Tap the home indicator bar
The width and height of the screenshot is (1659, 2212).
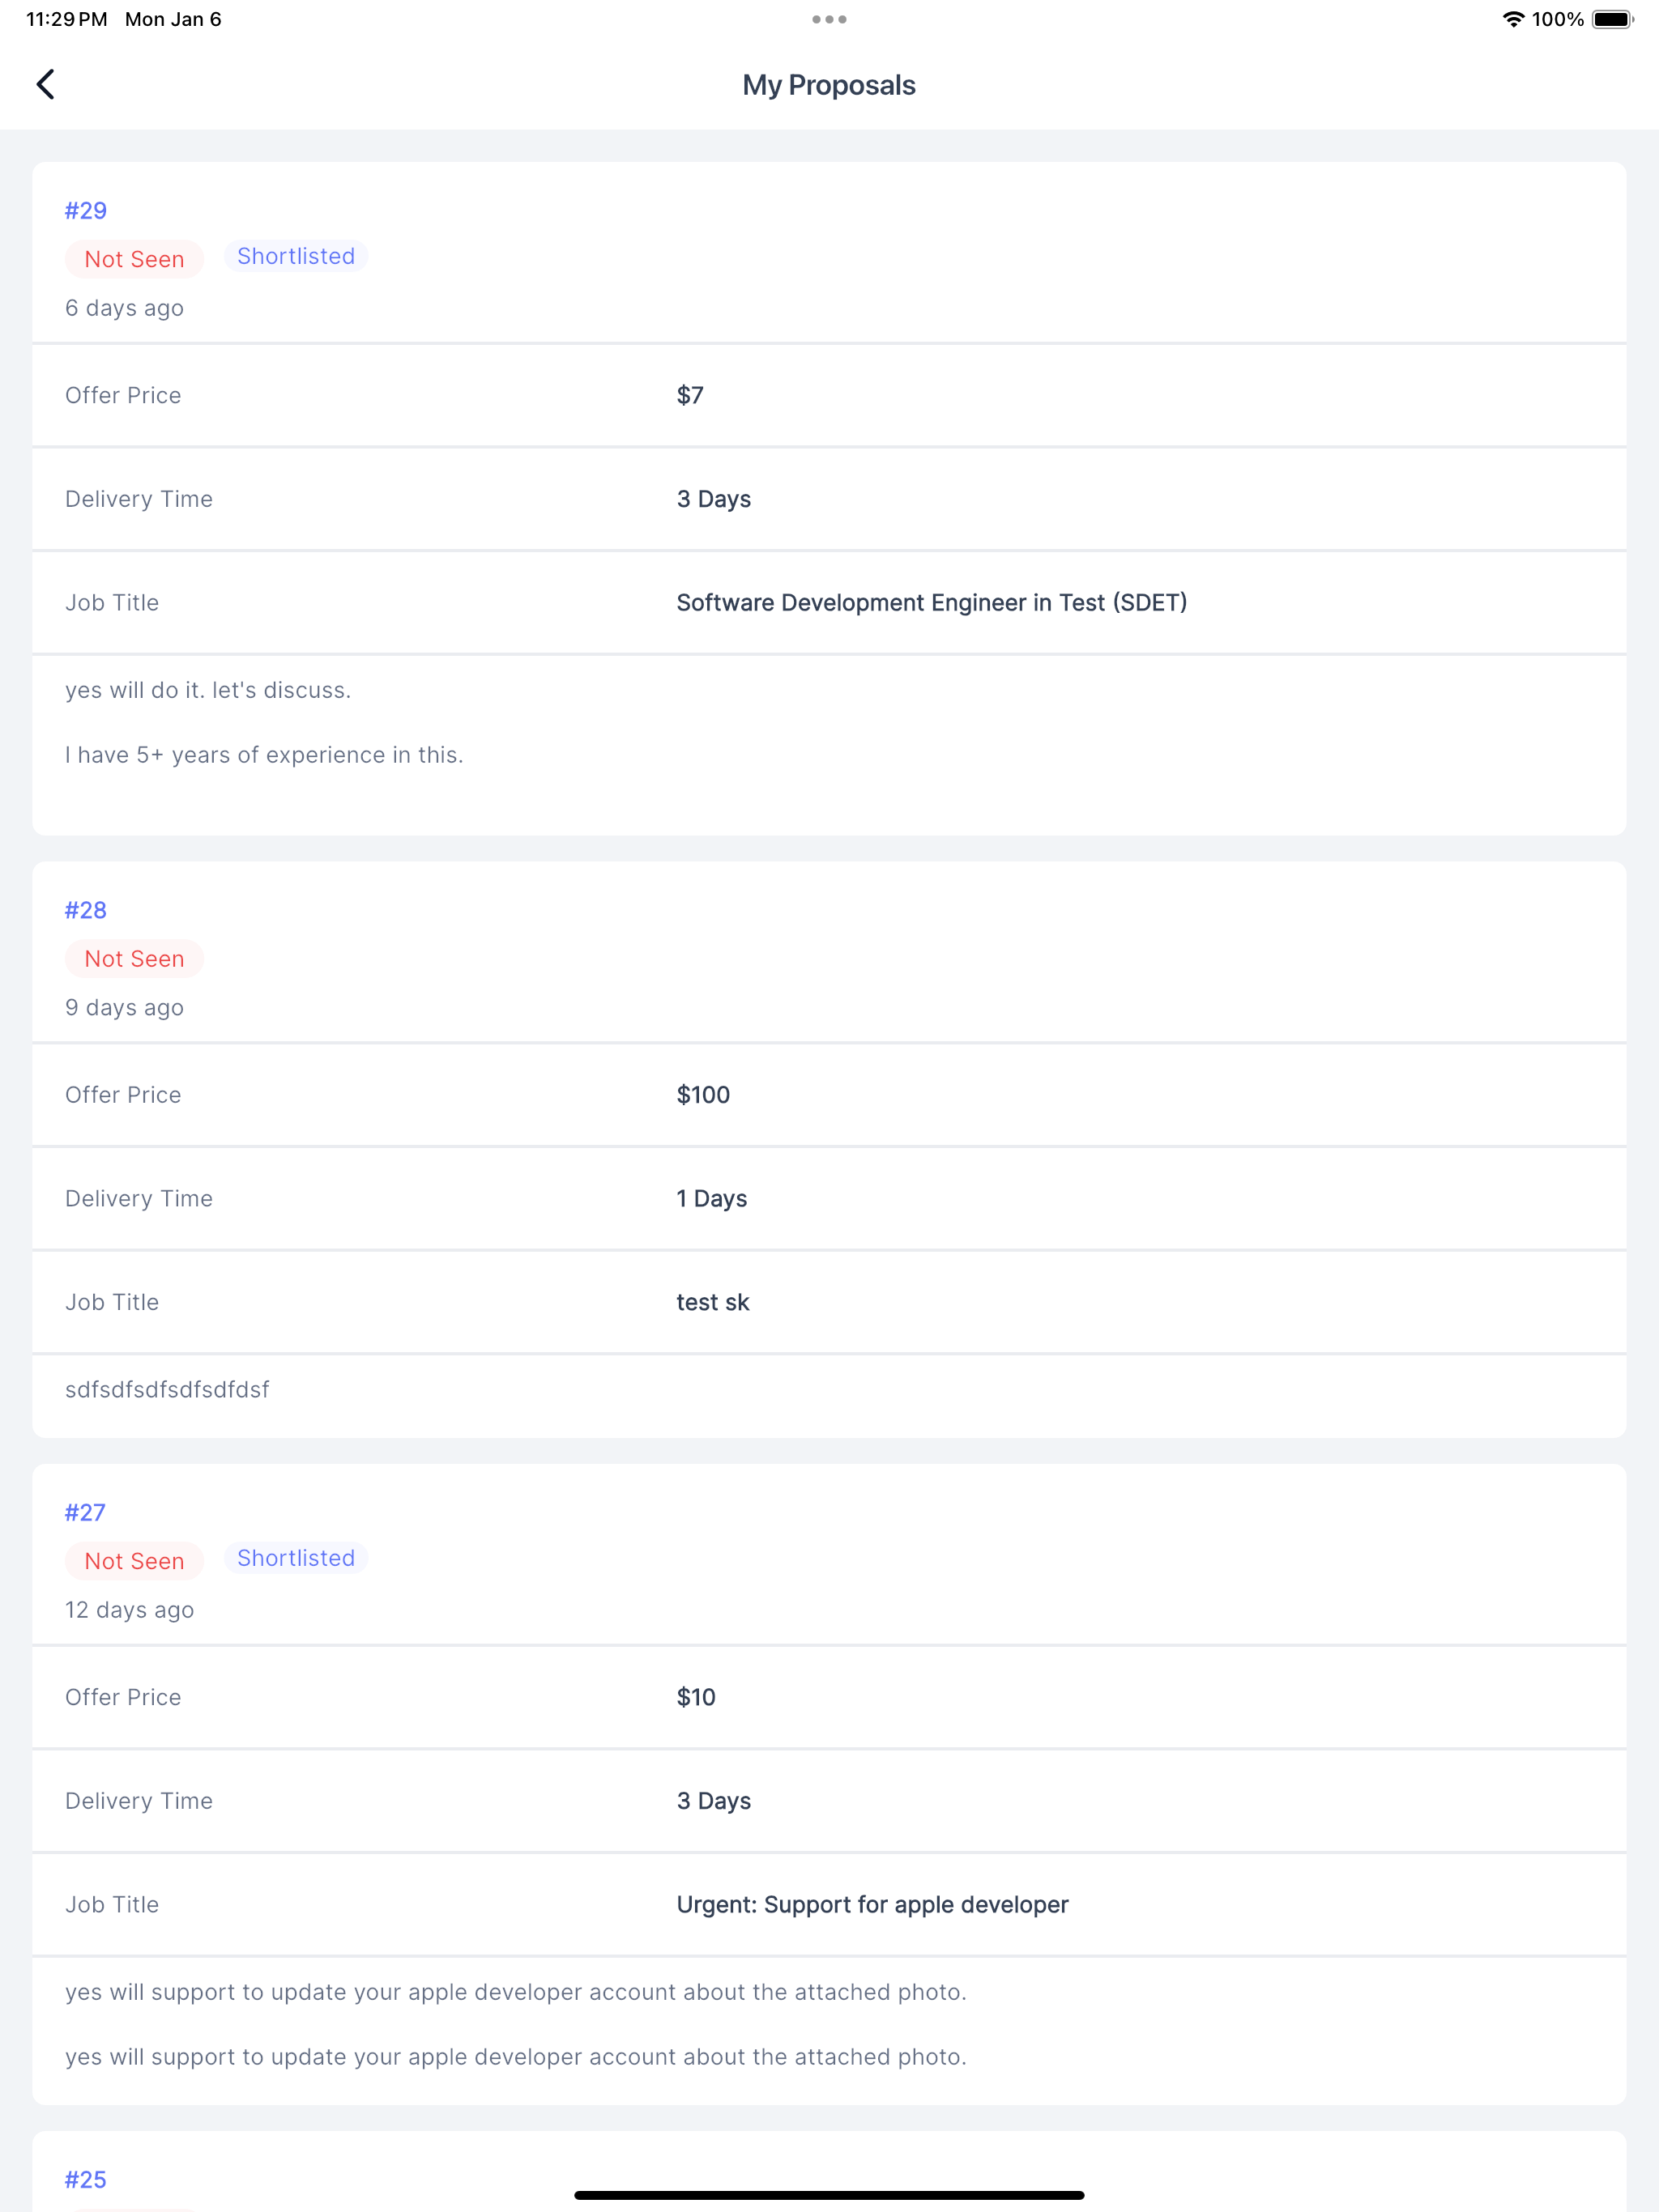pos(829,2195)
